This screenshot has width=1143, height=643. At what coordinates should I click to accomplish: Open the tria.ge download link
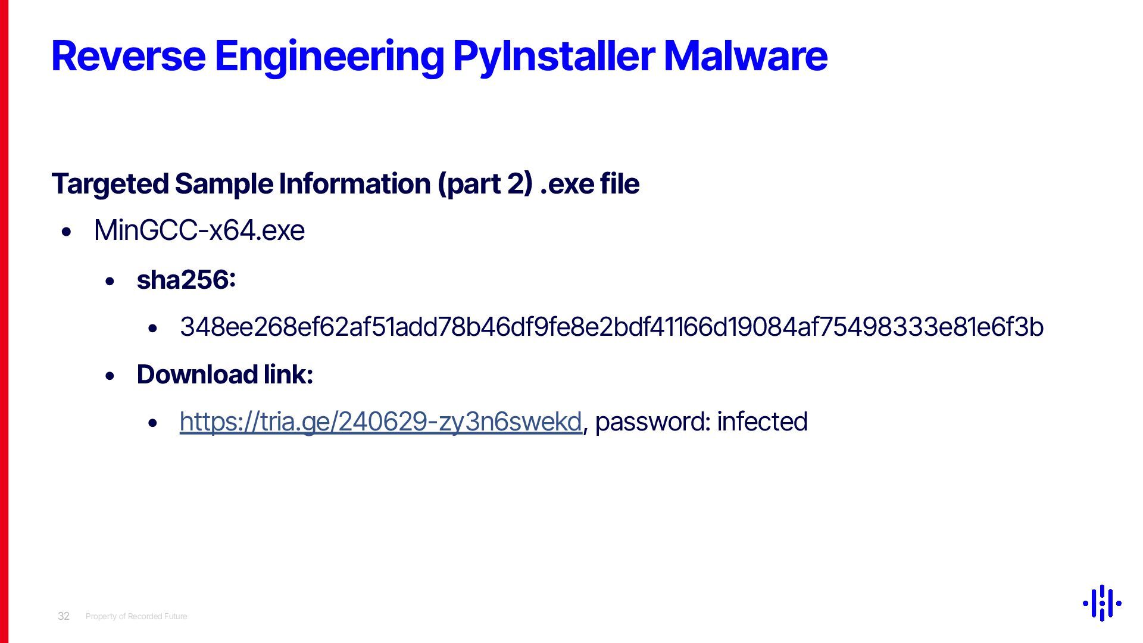[380, 422]
